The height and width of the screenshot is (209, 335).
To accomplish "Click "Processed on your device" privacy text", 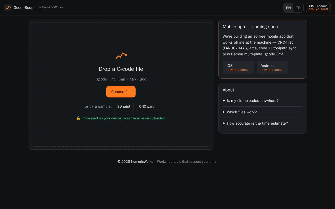I will (124, 118).
